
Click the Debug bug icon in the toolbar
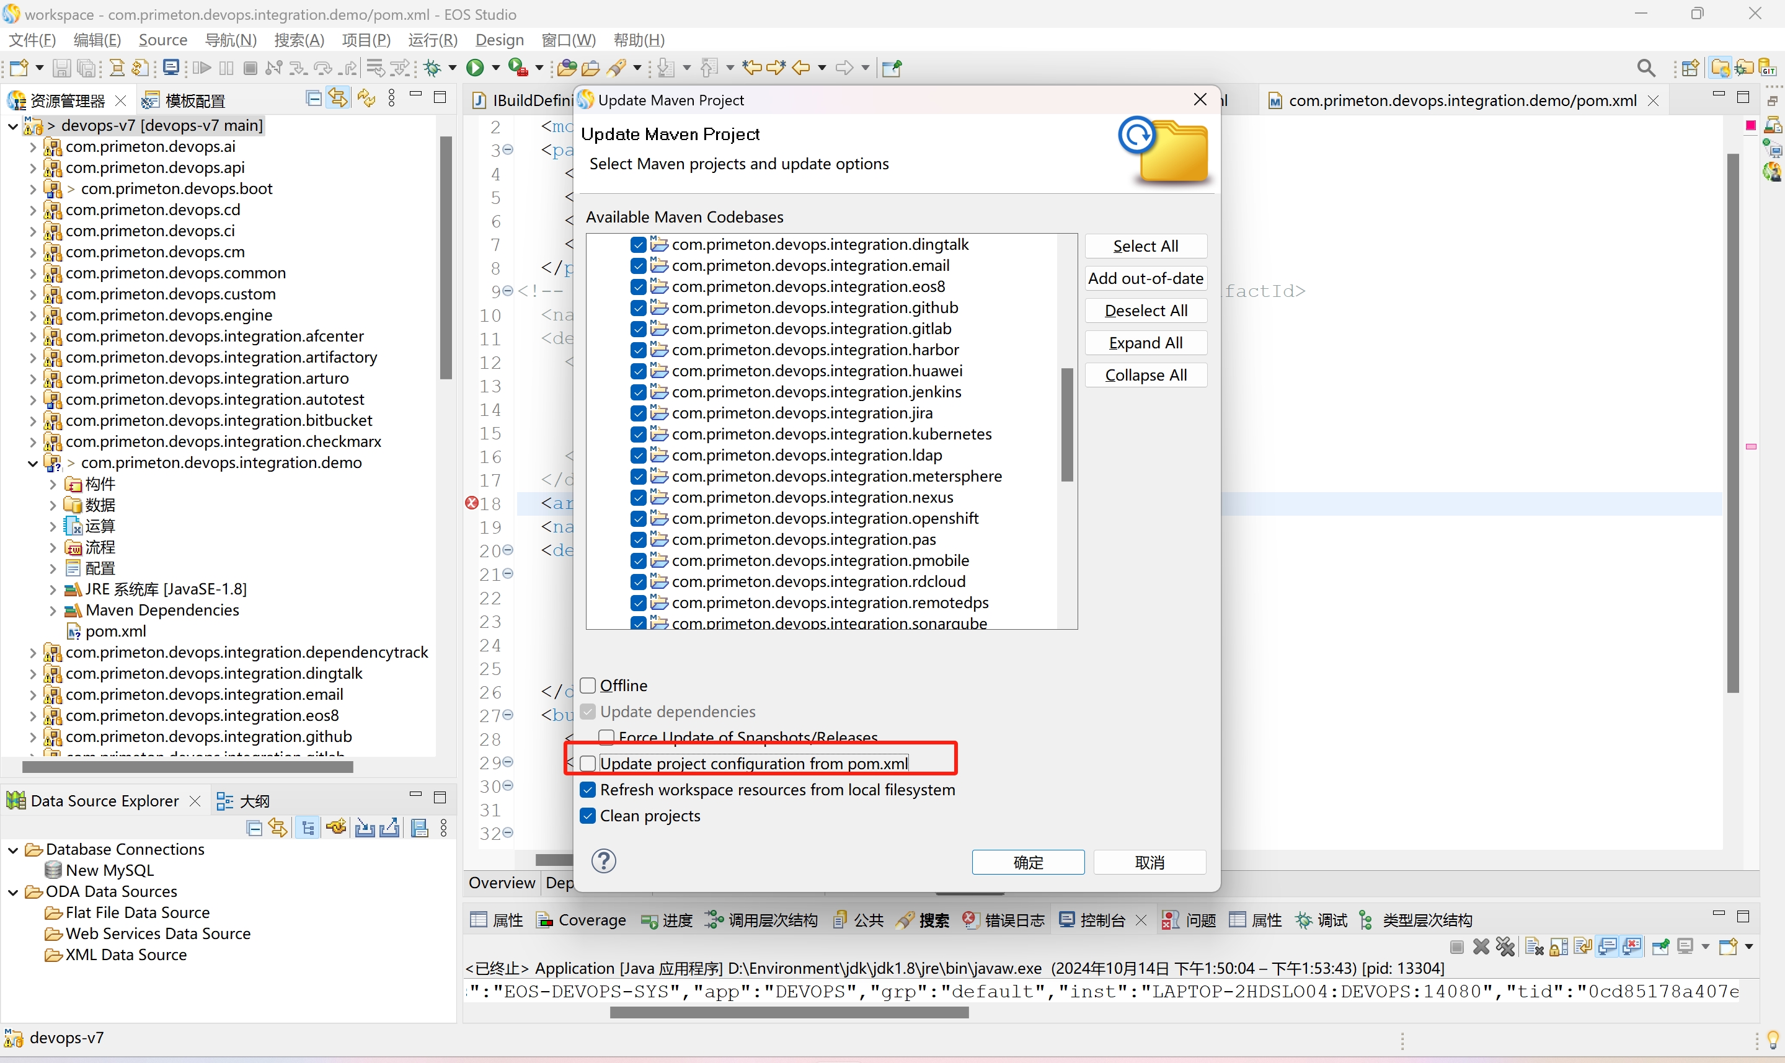click(433, 68)
